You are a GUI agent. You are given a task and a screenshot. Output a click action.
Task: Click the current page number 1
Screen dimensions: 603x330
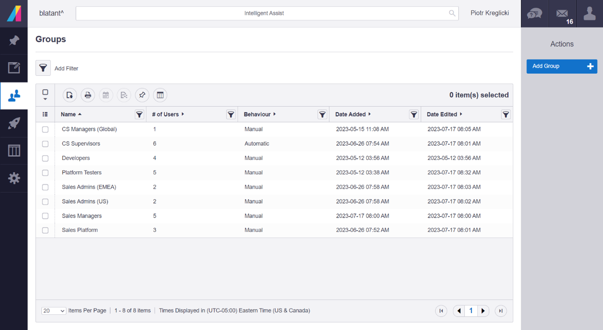(471, 311)
